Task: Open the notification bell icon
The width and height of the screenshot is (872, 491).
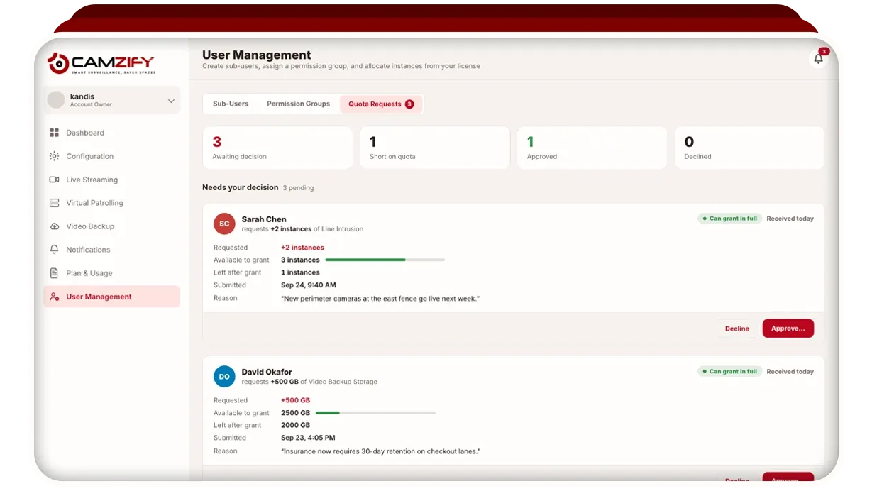Action: 818,59
